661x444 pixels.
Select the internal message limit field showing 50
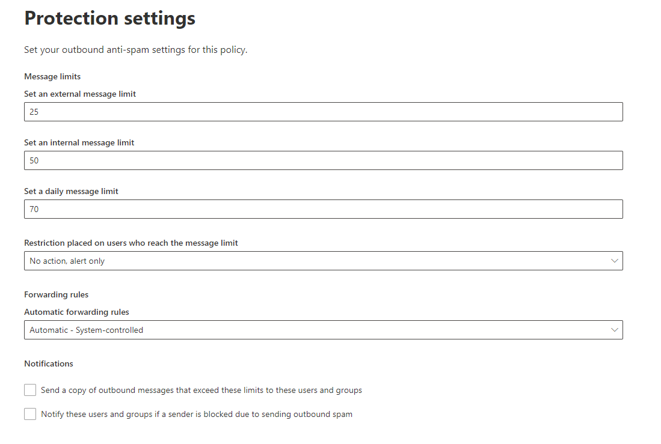pos(323,160)
